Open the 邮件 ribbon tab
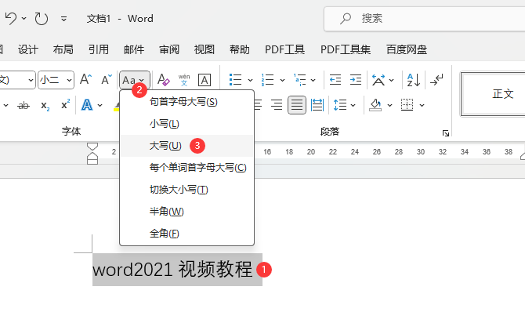Screen dimensions: 525x312 coord(133,49)
